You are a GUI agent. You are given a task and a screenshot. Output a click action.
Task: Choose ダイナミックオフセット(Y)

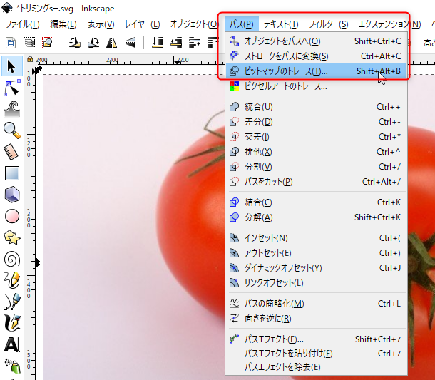pos(316,268)
